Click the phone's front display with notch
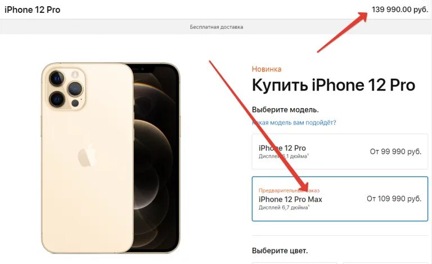The height and width of the screenshot is (264, 432). [x=156, y=158]
